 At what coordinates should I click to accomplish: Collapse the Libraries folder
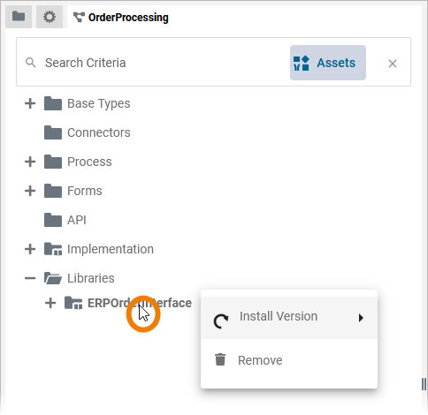tap(30, 278)
